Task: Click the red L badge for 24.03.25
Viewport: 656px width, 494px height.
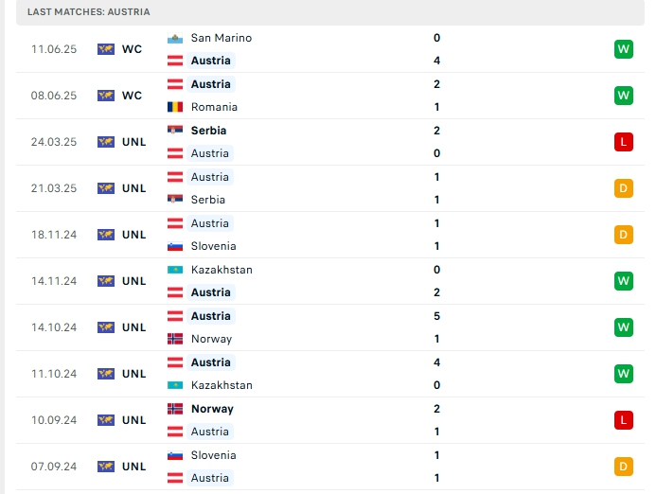Action: point(624,142)
